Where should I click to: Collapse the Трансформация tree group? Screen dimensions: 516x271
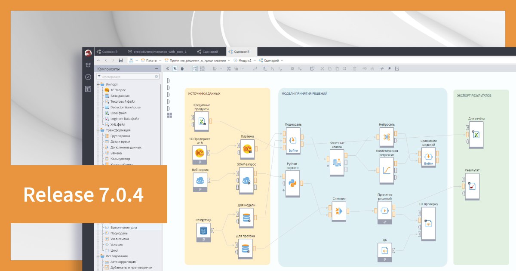coord(98,130)
